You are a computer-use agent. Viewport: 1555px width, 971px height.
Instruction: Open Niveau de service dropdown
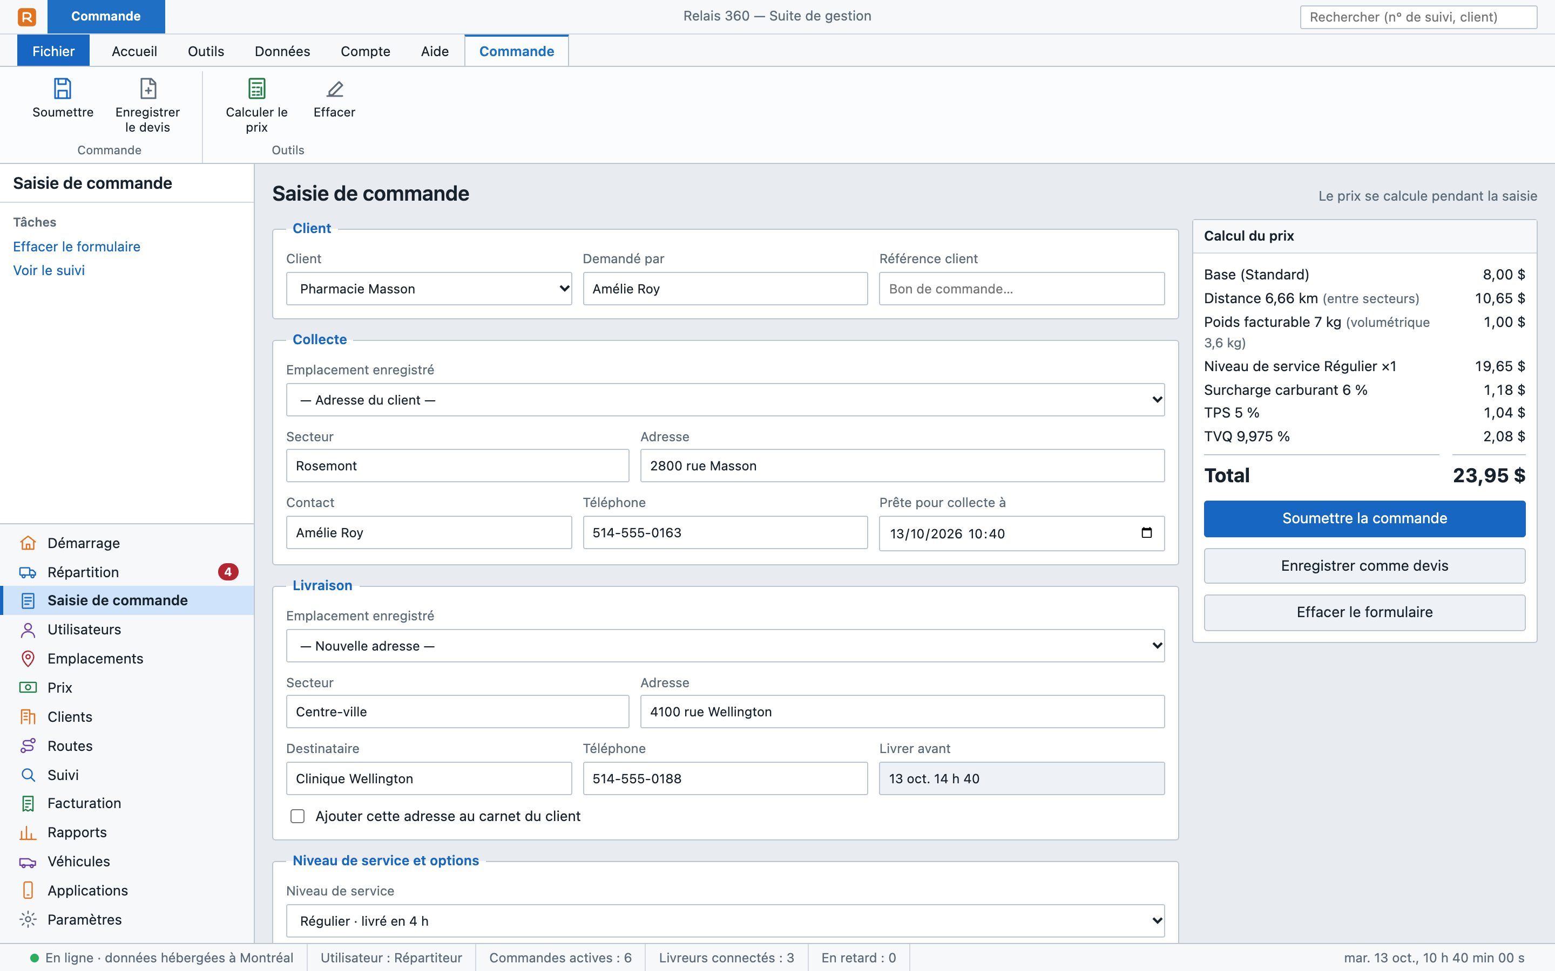tap(725, 921)
